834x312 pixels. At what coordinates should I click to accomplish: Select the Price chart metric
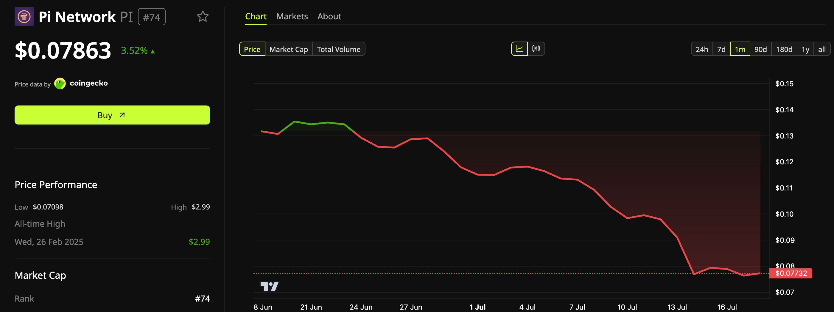[252, 49]
